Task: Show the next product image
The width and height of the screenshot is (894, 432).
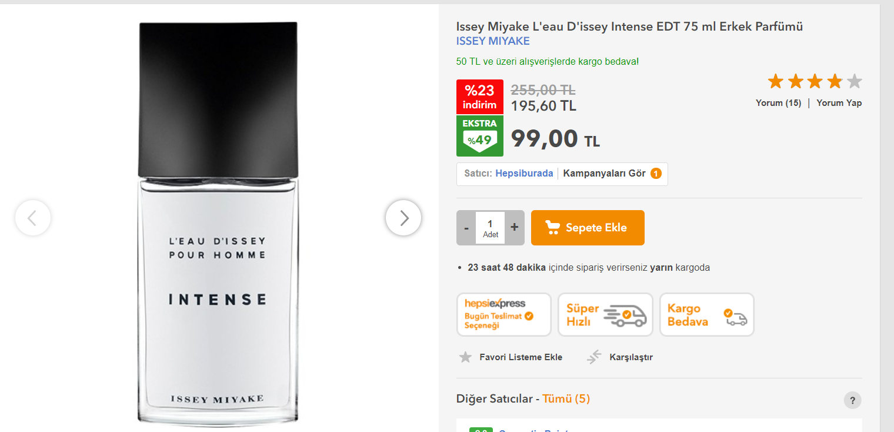Action: tap(403, 218)
